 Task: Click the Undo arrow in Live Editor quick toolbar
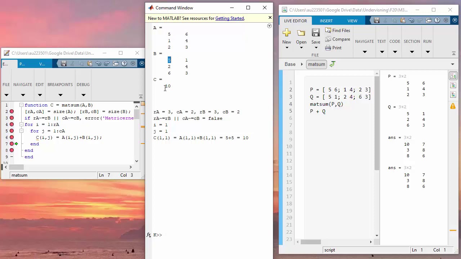(411, 21)
